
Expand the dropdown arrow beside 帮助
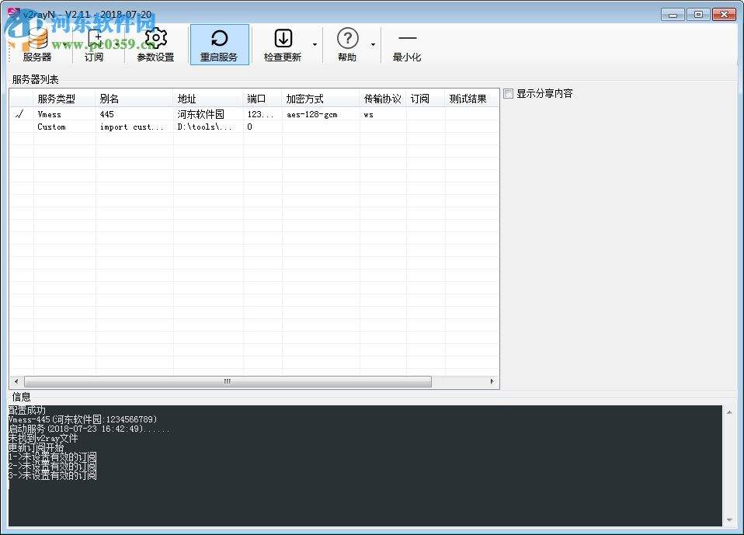373,45
